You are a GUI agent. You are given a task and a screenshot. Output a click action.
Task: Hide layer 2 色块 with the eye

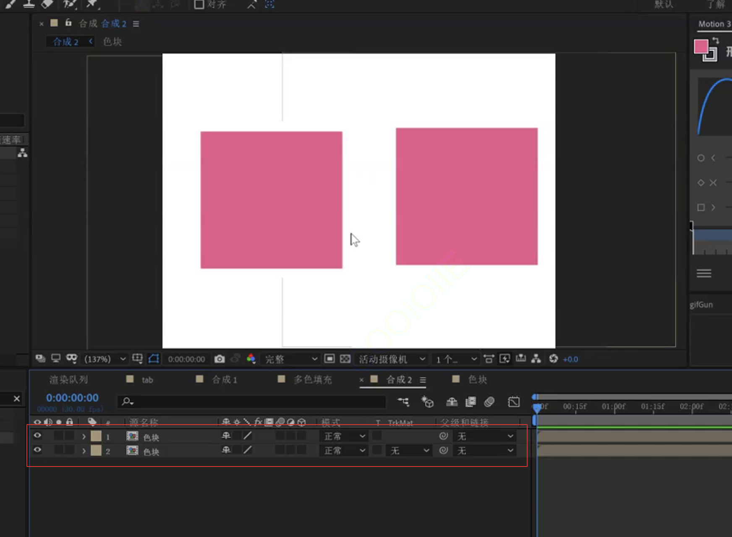[37, 450]
